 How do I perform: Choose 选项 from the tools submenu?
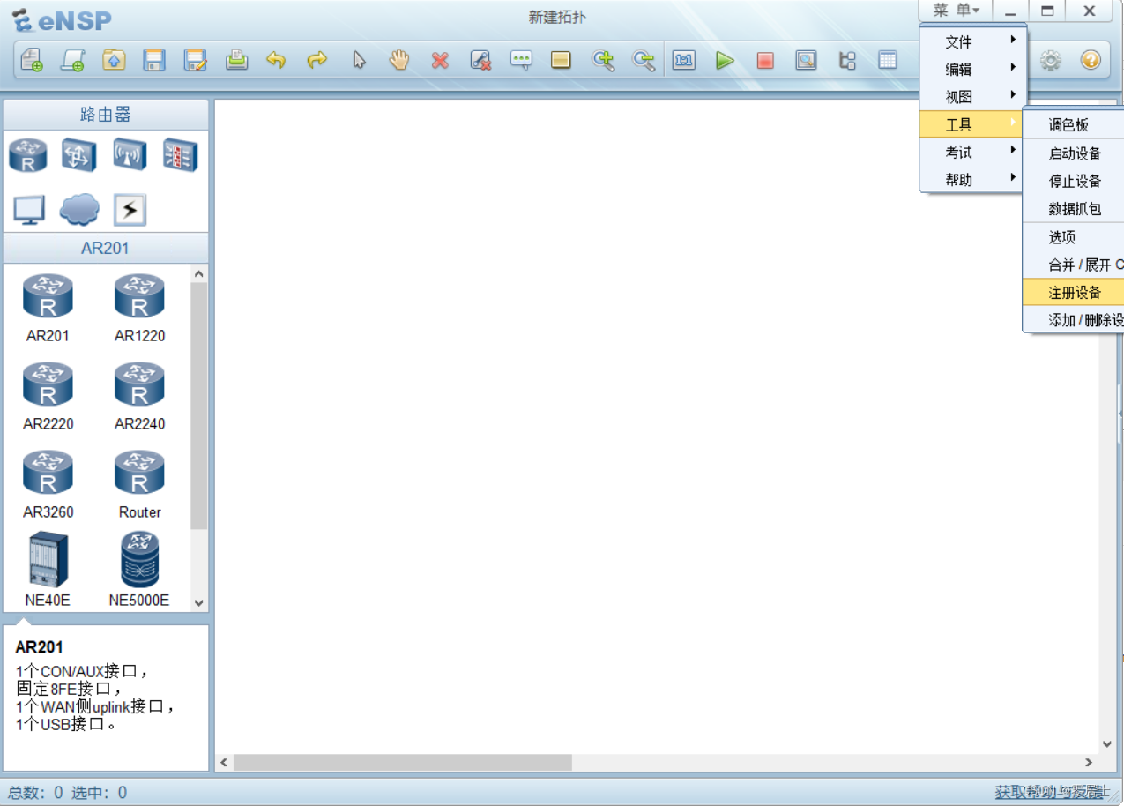pos(1074,237)
